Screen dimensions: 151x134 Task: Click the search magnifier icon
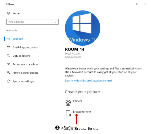[x=56, y=22]
